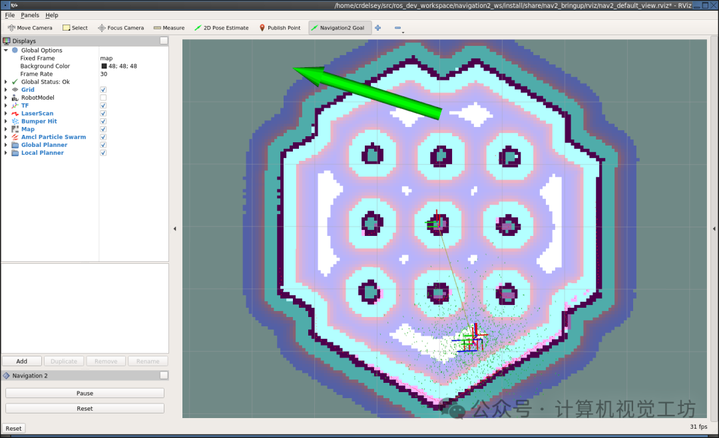Image resolution: width=719 pixels, height=438 pixels.
Task: Open tool options dropdown arrow under minus
Action: click(x=403, y=33)
